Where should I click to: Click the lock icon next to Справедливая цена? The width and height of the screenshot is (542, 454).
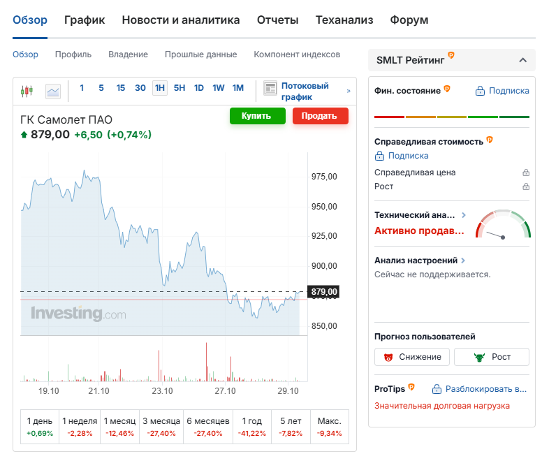[x=526, y=173]
